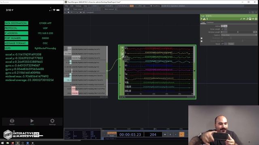Click the Reset Pulse button

click(231, 44)
